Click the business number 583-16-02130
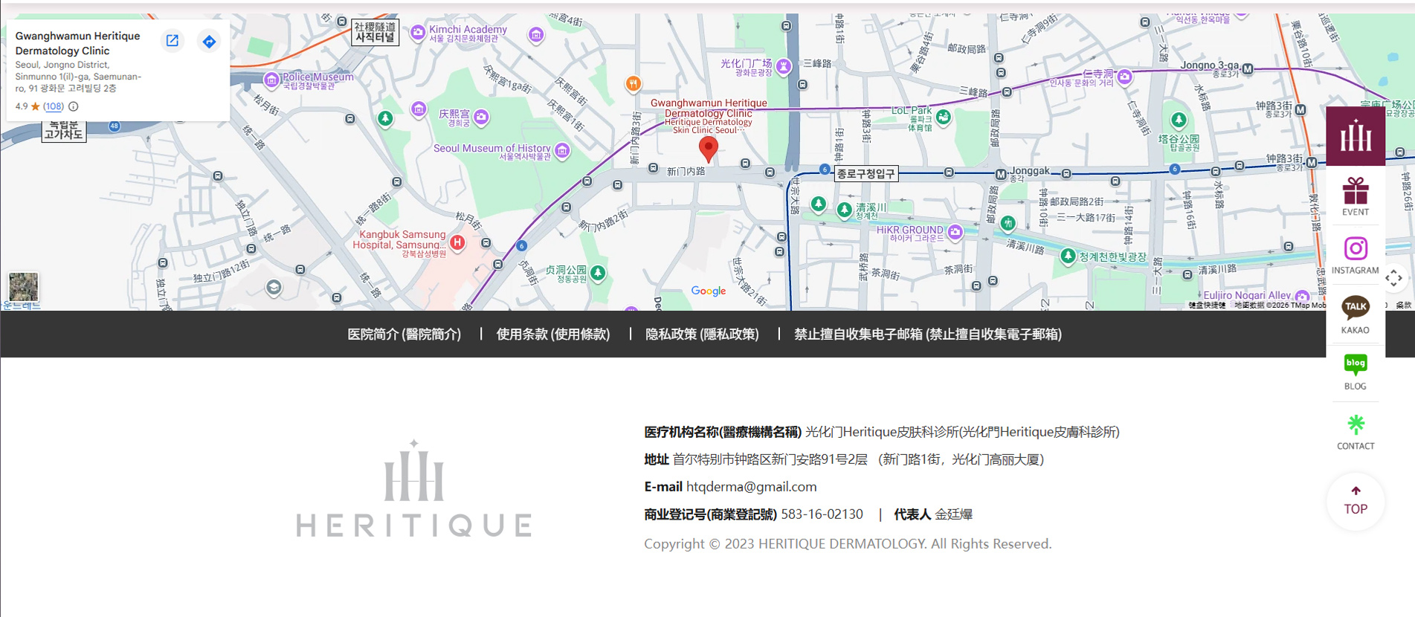This screenshot has width=1415, height=617. coord(822,514)
